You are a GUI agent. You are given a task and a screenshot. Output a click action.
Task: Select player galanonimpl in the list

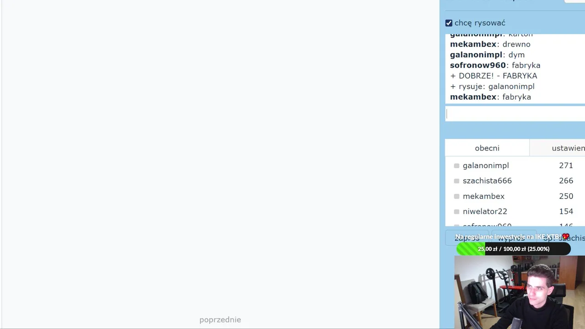[x=485, y=165]
